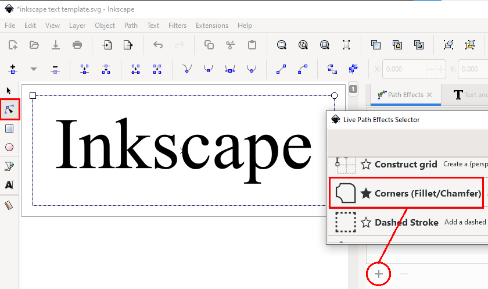Click the Paste clipboard icon

pyautogui.click(x=252, y=45)
